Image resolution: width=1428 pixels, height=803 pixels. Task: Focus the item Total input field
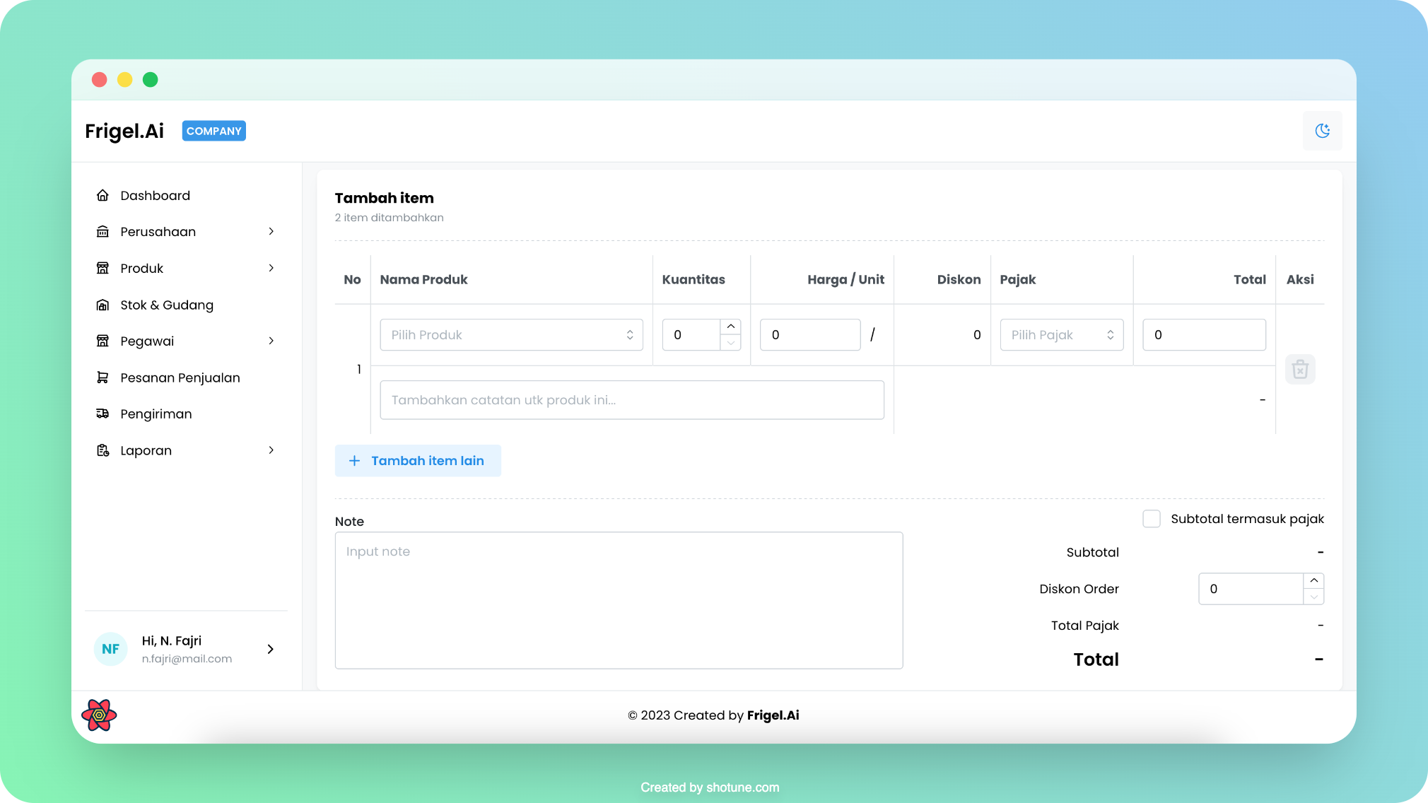[1204, 334]
